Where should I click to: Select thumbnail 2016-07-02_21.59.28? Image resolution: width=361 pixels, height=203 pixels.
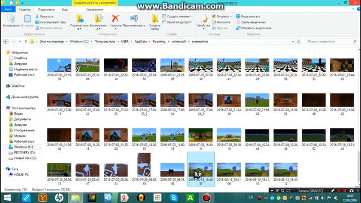click(257, 104)
